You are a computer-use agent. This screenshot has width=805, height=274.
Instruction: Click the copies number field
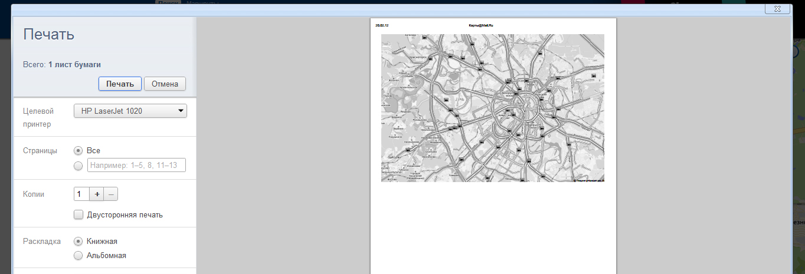point(81,194)
